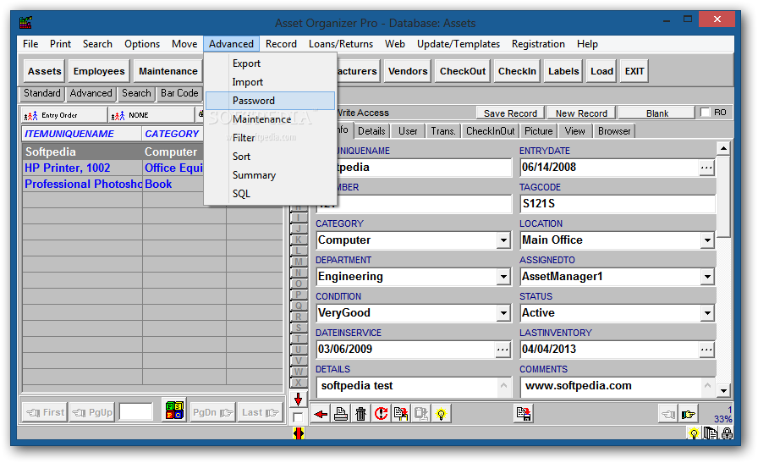Image resolution: width=758 pixels, height=463 pixels.
Task: Toggle the RO read-only checkbox
Action: [x=706, y=113]
